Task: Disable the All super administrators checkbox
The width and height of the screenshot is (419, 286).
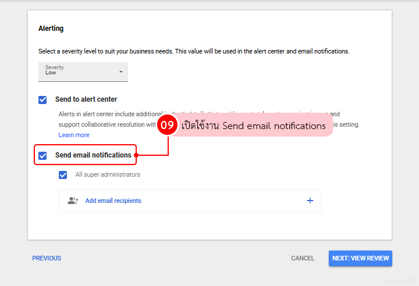Action: click(63, 174)
